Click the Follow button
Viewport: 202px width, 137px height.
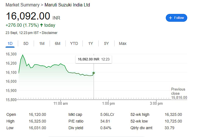176,18
